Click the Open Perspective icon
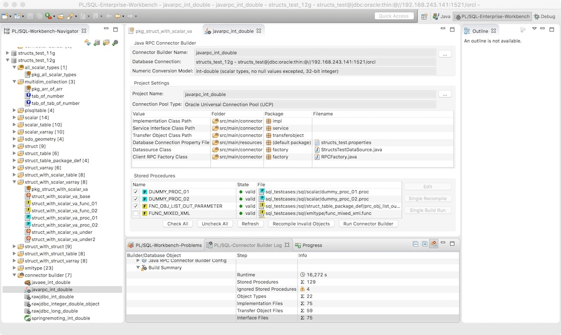Viewport: 561px width, 335px height. coord(424,16)
